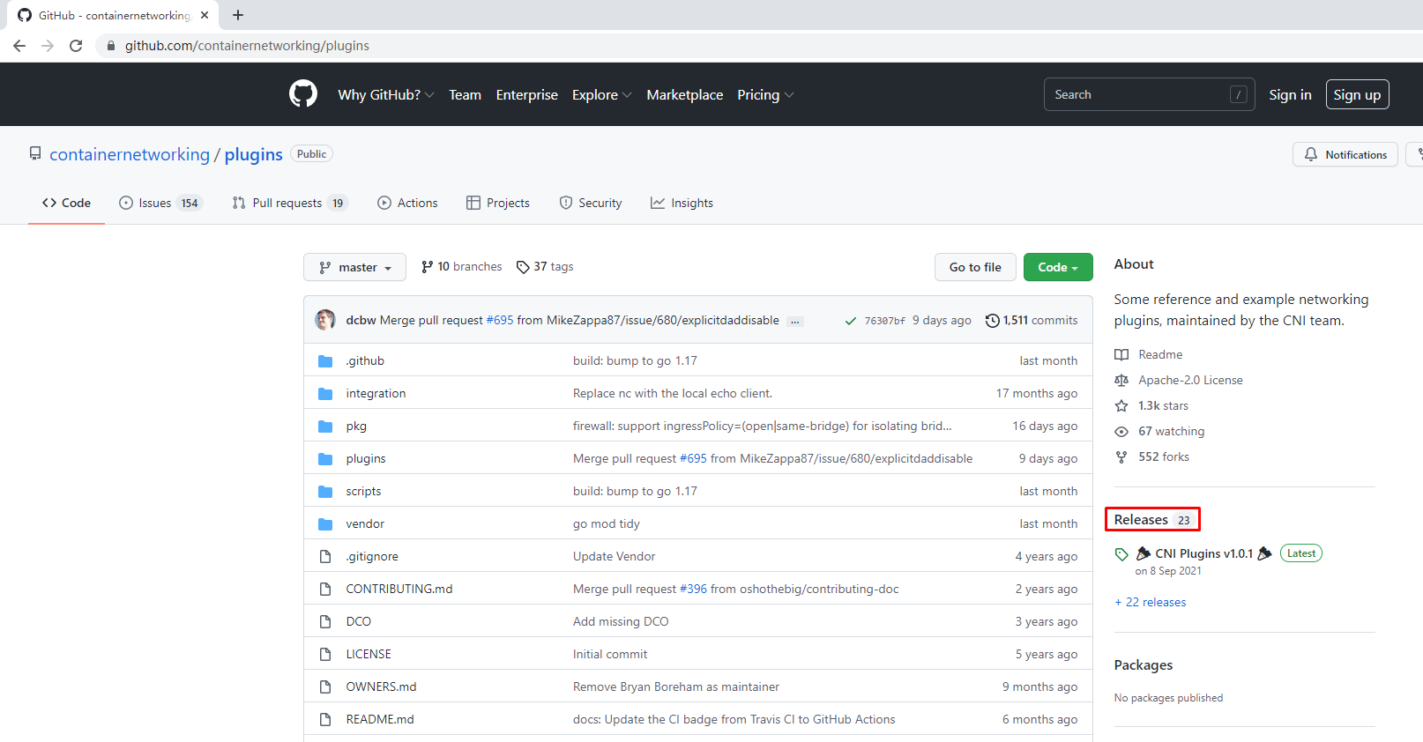Open the Notifications bell button
The image size is (1423, 742).
[x=1345, y=154]
